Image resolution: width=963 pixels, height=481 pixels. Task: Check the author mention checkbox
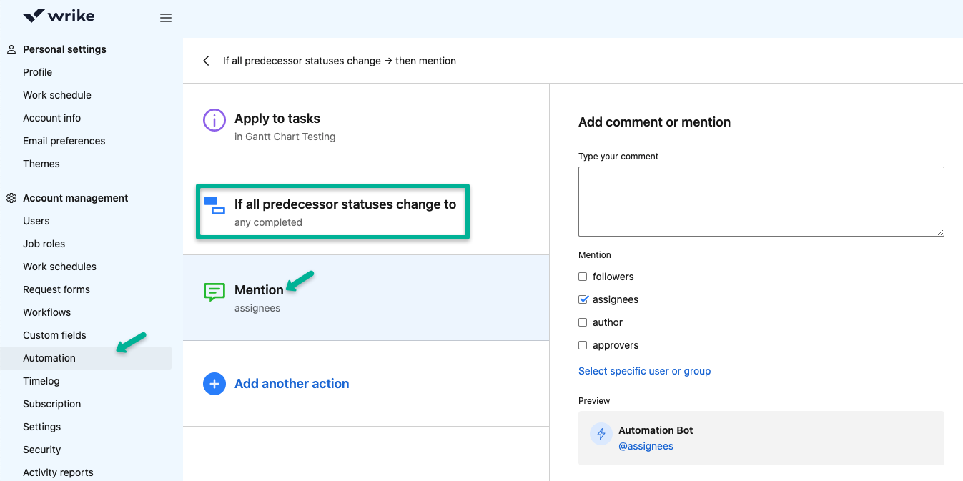(583, 322)
